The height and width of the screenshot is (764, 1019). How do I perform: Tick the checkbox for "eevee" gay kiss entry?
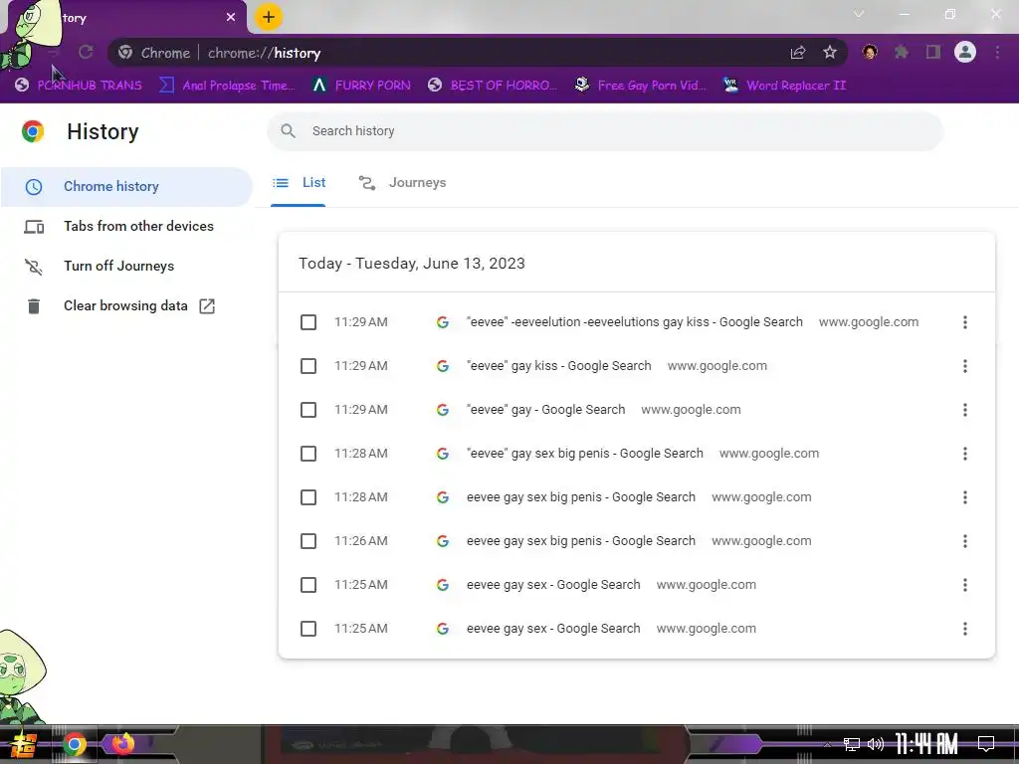308,366
